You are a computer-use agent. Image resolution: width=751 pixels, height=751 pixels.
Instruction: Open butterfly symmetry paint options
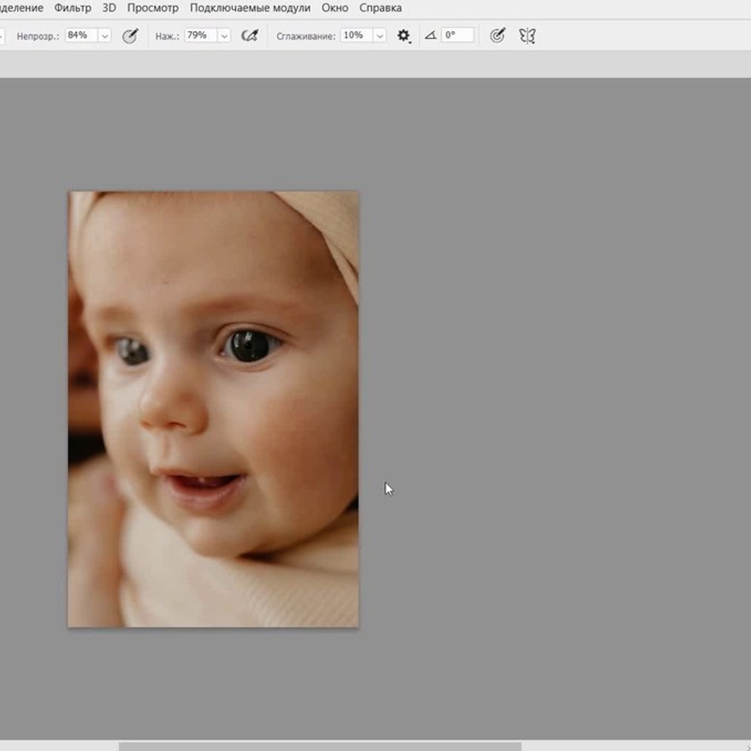[527, 36]
